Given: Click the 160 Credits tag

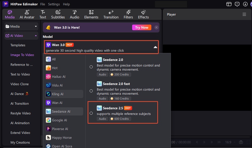Looking at the screenshot, I should [x=120, y=98].
